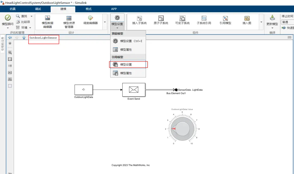Click the OutdoorLightData:Value knob label
The width and height of the screenshot is (294, 174).
pos(182,109)
